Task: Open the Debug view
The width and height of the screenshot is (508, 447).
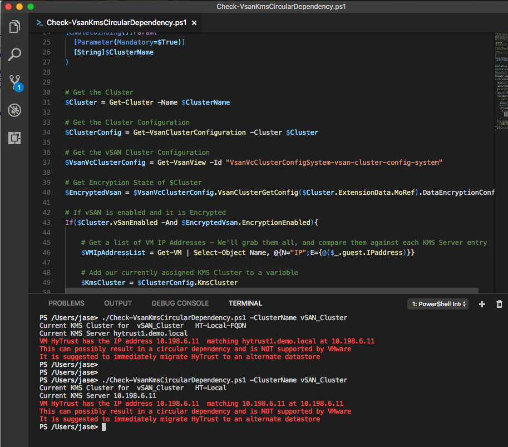Action: [x=14, y=110]
